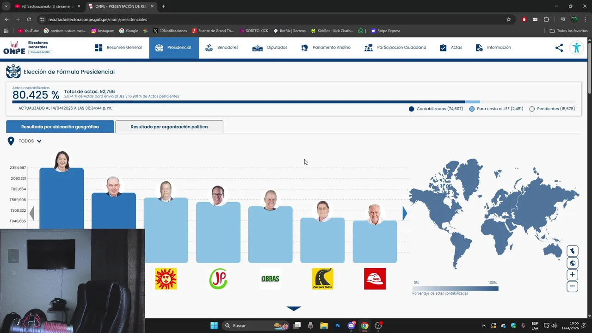Open OBS Studio from taskbar
The width and height of the screenshot is (592, 333).
tap(378, 326)
